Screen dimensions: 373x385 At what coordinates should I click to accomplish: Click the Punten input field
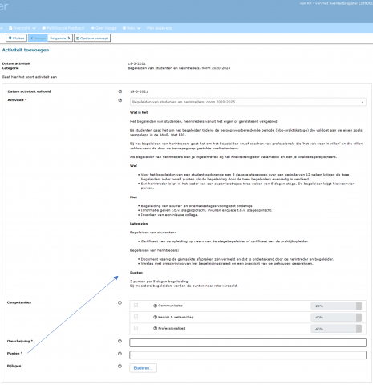pyautogui.click(x=248, y=355)
